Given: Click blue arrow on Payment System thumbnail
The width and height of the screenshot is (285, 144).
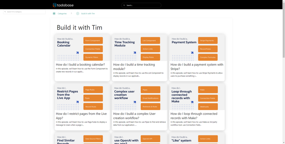Looking at the screenshot, I should click(192, 53).
